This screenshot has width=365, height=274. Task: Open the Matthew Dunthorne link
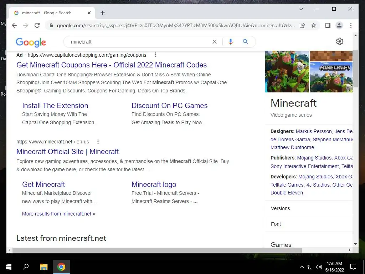pyautogui.click(x=292, y=147)
